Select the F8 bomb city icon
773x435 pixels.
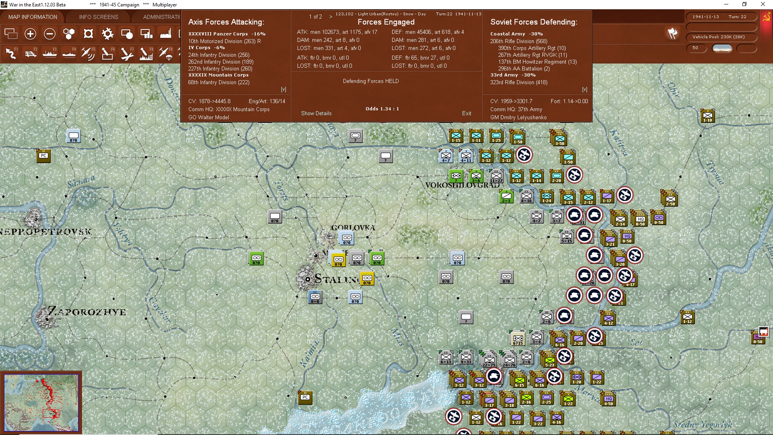[x=146, y=54]
